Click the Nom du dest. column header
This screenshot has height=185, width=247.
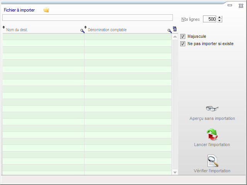click(x=39, y=30)
